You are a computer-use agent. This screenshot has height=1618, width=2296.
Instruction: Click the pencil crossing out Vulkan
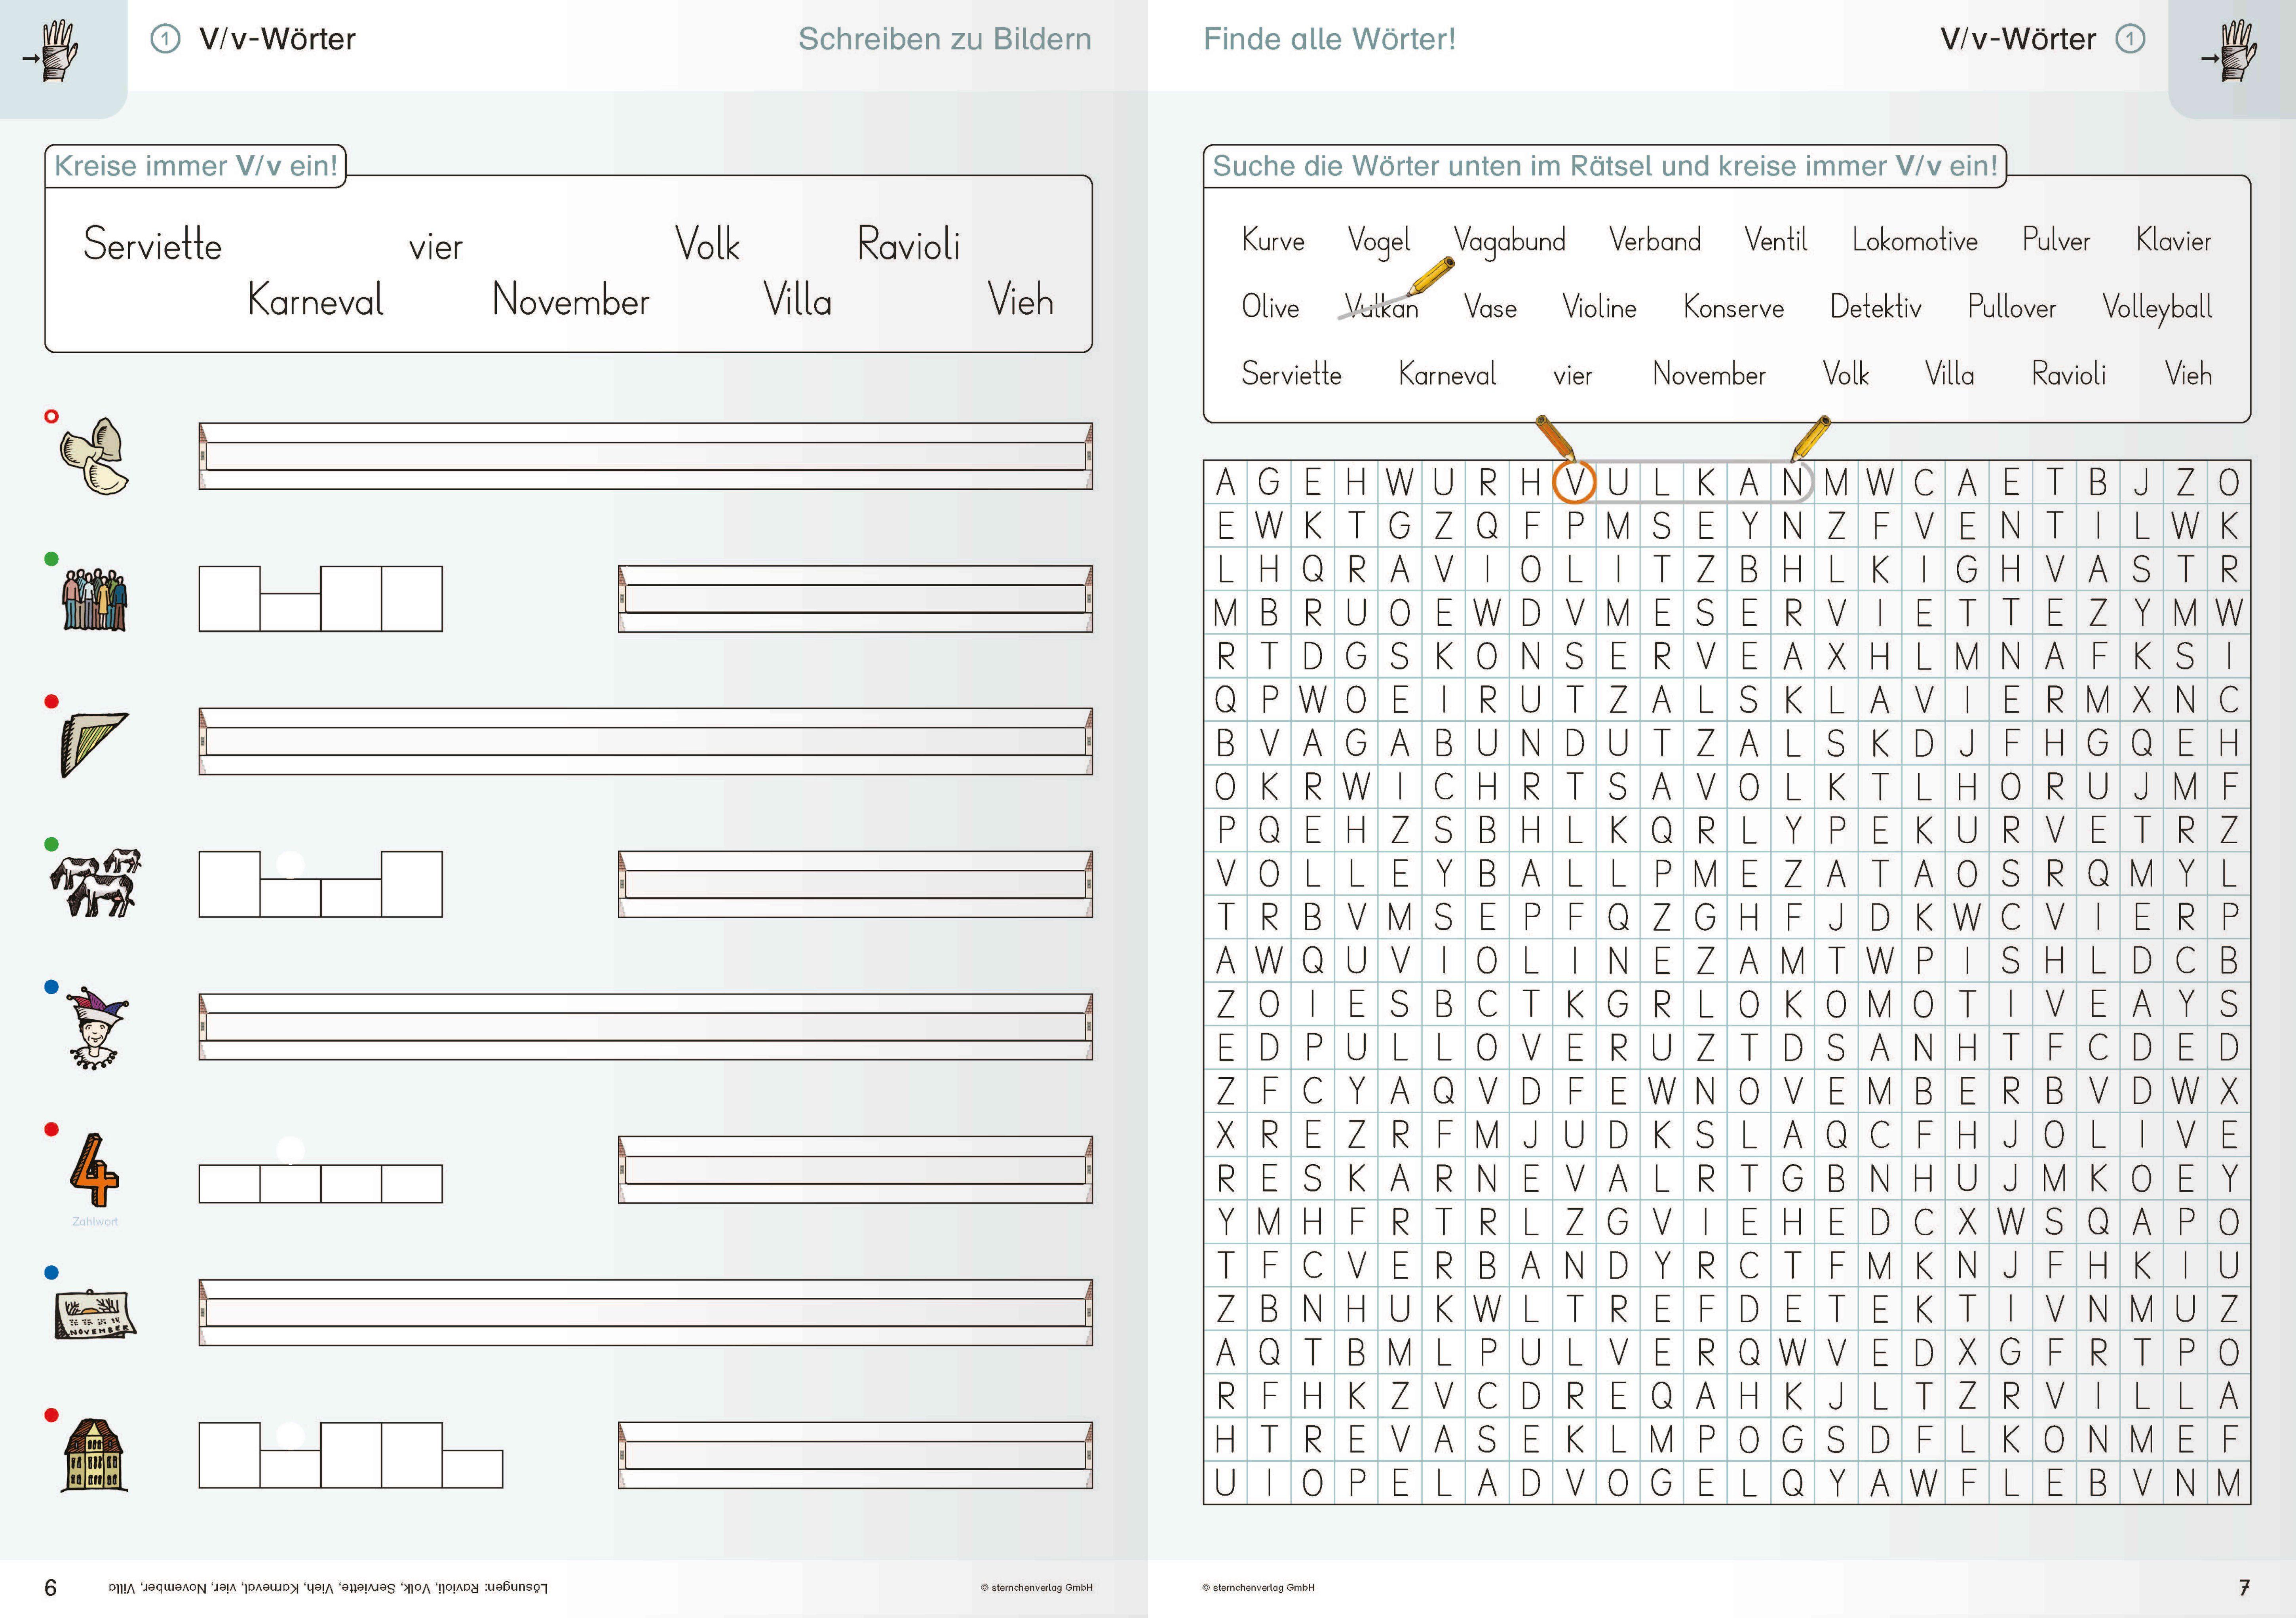click(1432, 276)
